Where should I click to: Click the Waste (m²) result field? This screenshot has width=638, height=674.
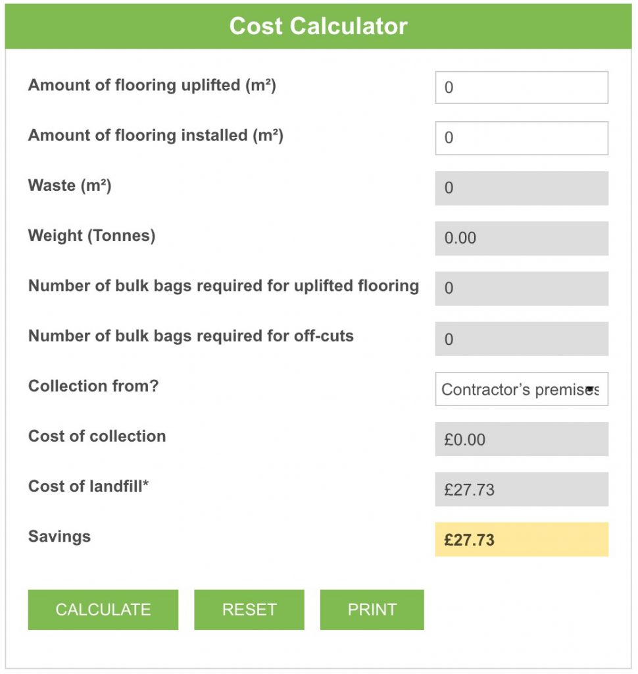pos(522,188)
